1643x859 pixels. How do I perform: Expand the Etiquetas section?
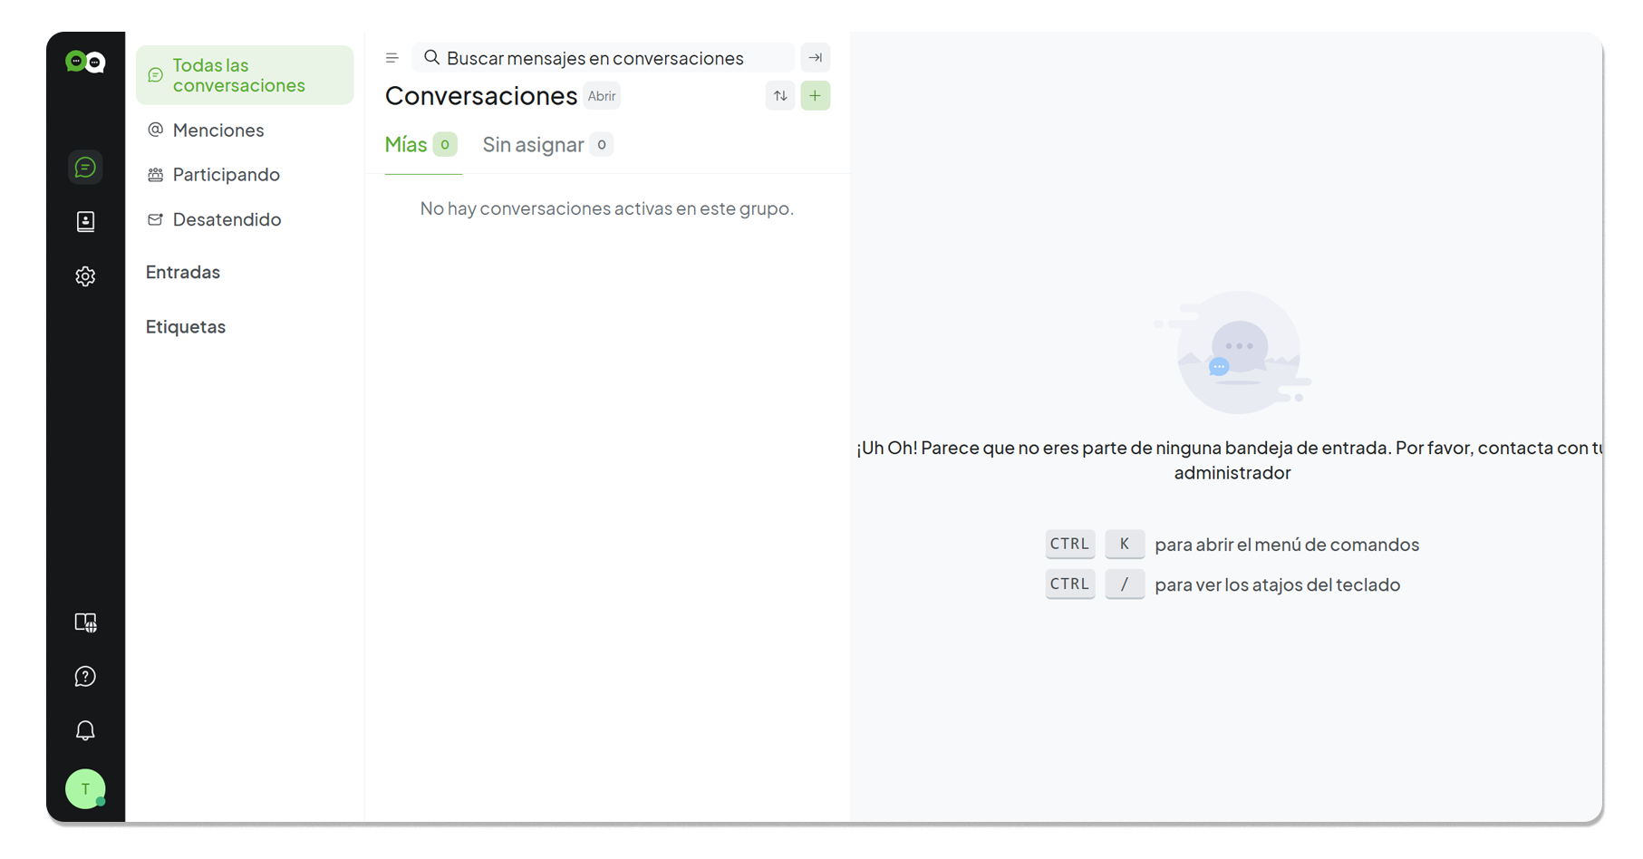[x=186, y=327]
